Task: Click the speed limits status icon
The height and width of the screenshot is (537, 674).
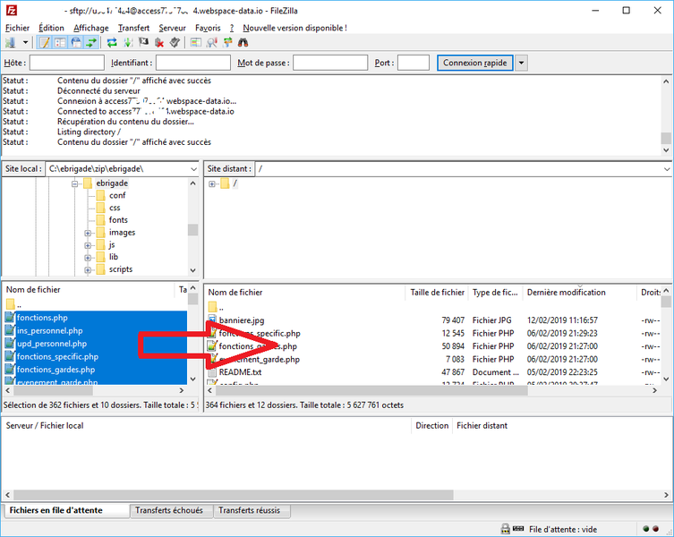Action: (519, 529)
